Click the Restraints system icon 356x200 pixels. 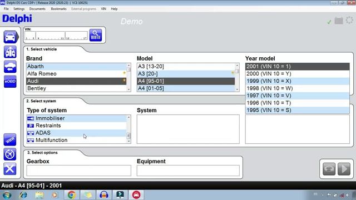[x=31, y=126]
